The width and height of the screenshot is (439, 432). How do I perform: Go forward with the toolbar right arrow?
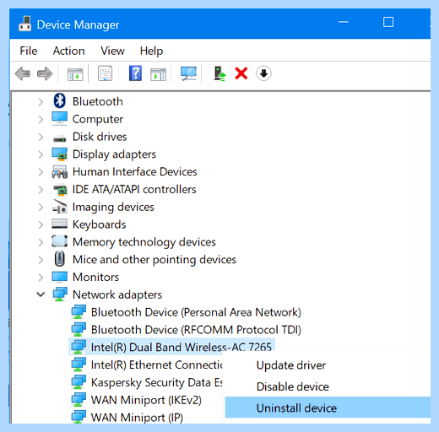[x=45, y=73]
